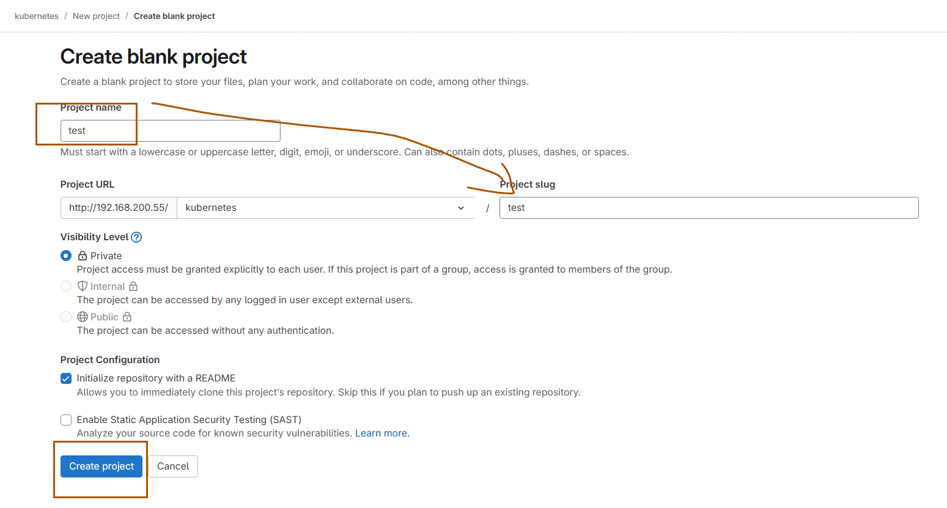Enable Static Application Security Testing checkbox
The image size is (947, 508).
(66, 420)
